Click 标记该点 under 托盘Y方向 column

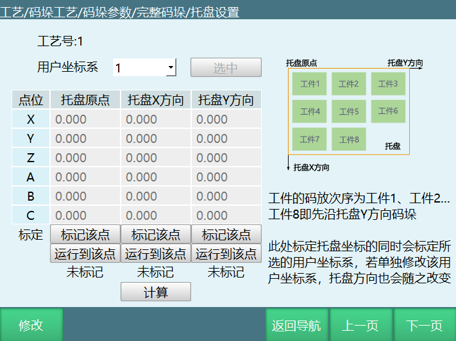coord(226,235)
